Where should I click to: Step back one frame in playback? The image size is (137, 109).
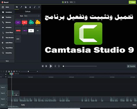coord(43,66)
